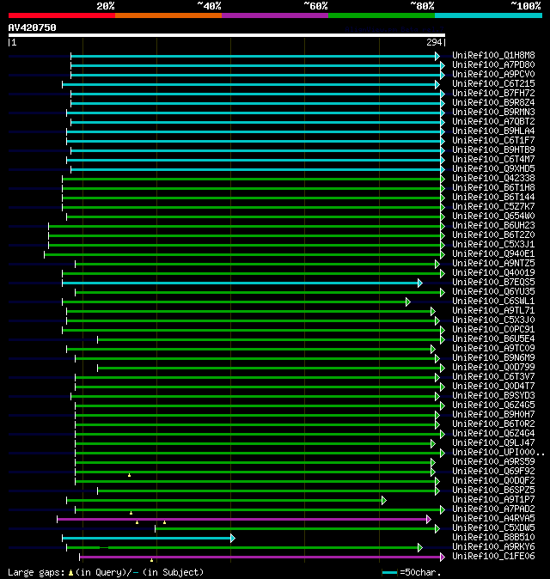Click the green alignment bar for C6SWL1
Image resolution: width=550 pixels, height=579 pixels.
click(x=235, y=302)
